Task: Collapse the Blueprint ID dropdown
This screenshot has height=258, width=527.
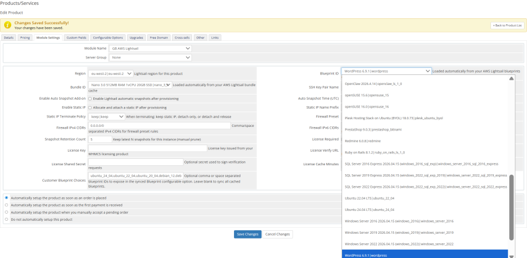Action: [x=386, y=71]
